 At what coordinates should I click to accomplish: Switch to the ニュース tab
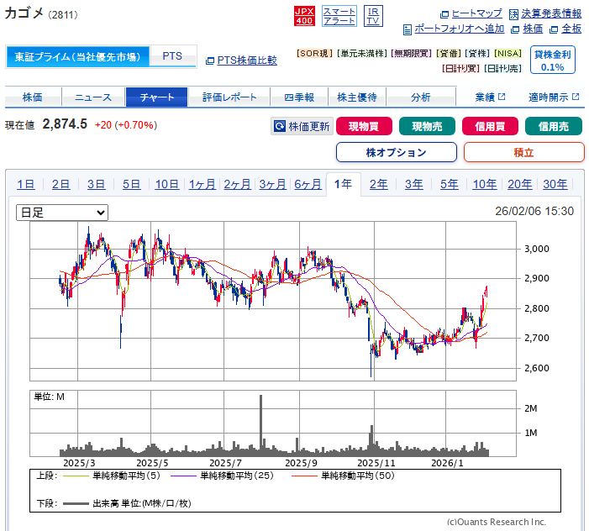(x=93, y=97)
